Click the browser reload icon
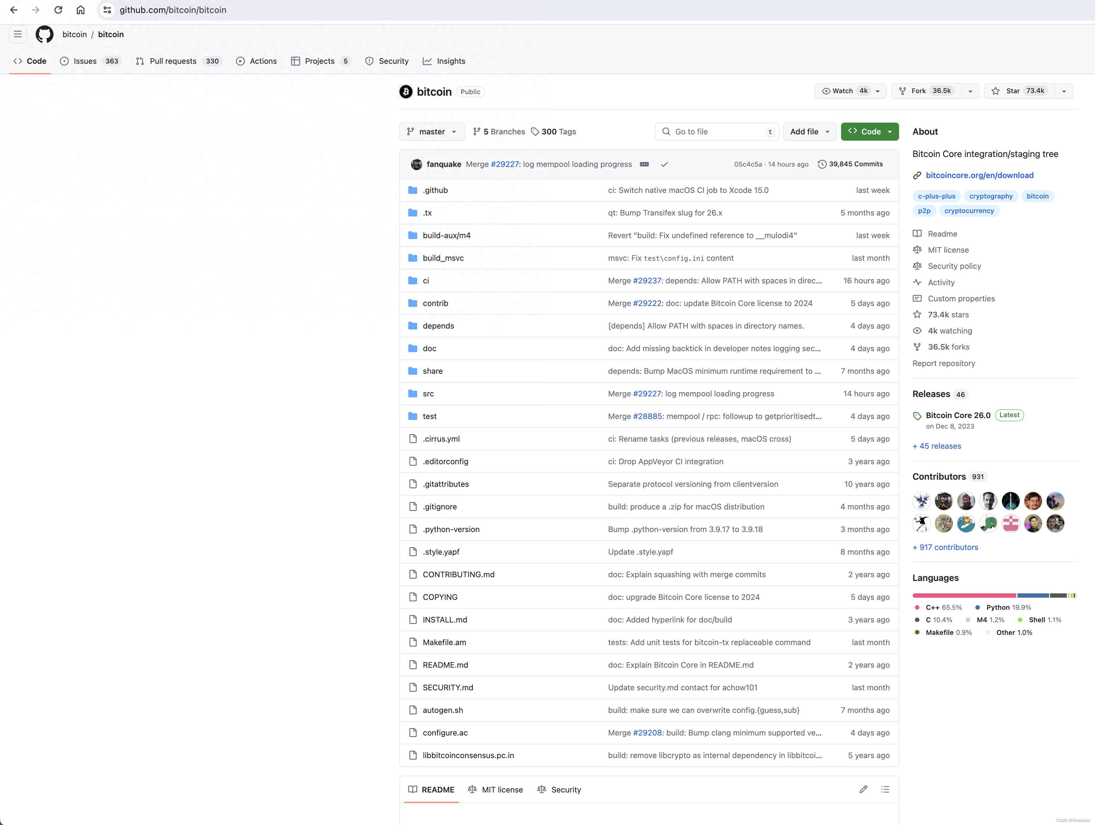The width and height of the screenshot is (1095, 825). click(58, 10)
